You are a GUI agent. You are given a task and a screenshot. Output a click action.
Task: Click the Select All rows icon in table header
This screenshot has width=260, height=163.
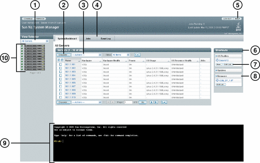(59, 60)
